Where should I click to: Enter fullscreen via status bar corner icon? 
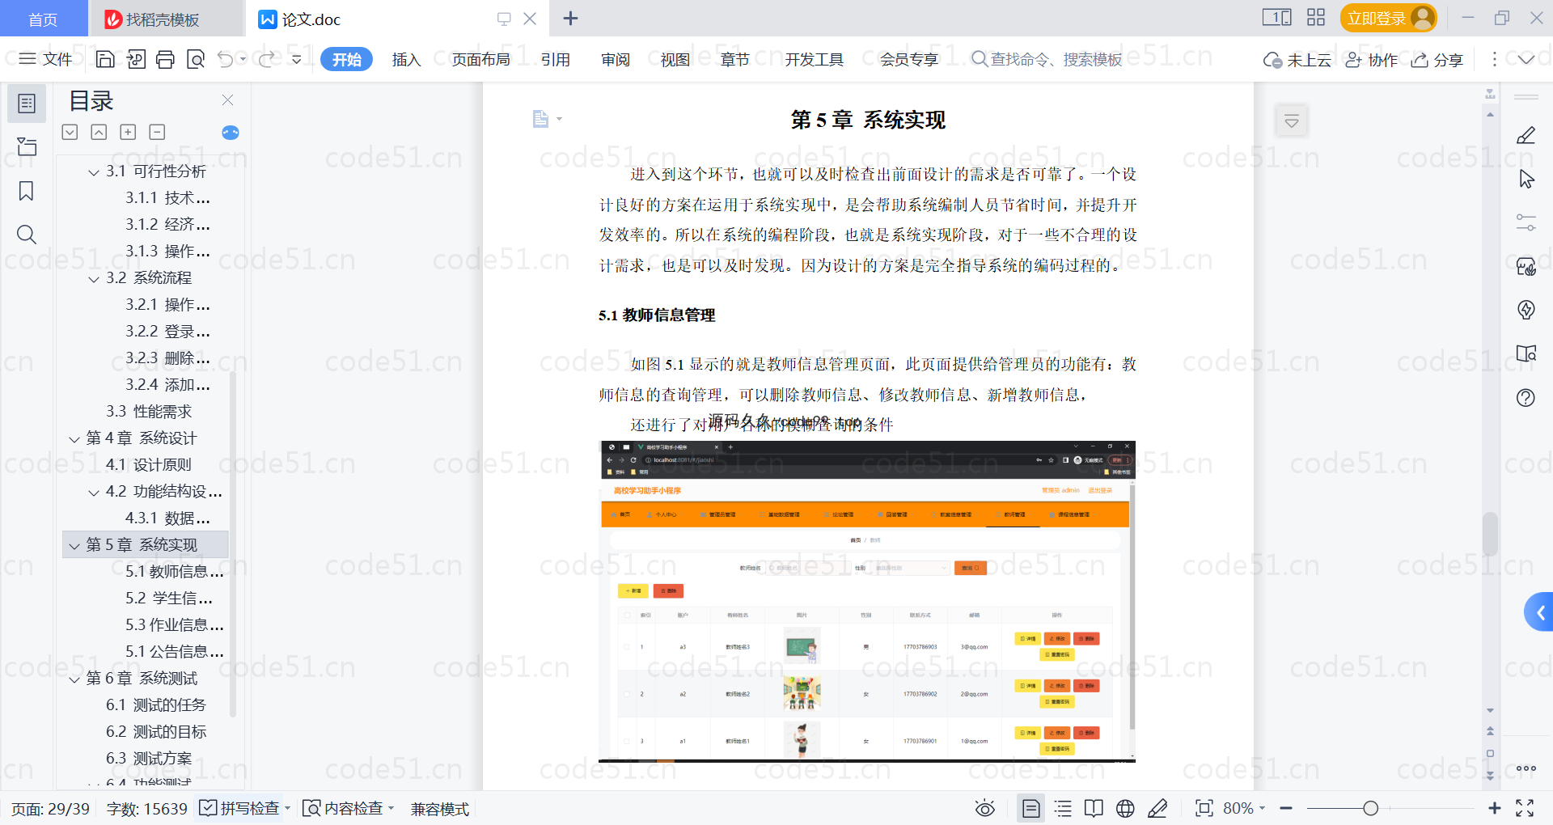coord(1525,808)
